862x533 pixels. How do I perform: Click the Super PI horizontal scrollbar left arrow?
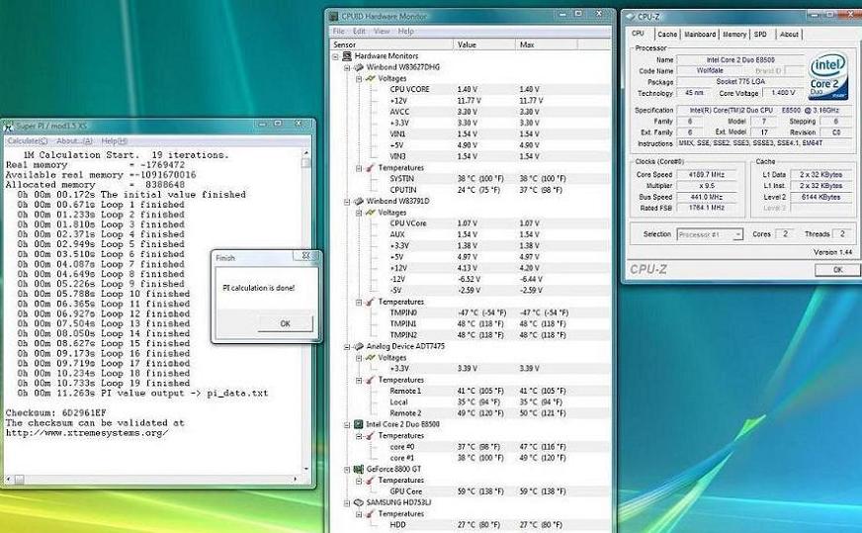(x=8, y=480)
